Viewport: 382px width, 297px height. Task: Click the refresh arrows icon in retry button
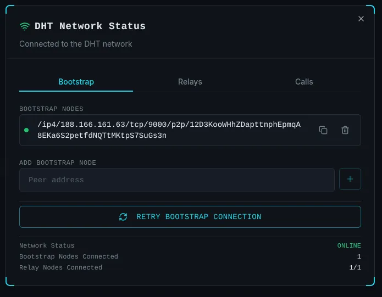tap(123, 217)
